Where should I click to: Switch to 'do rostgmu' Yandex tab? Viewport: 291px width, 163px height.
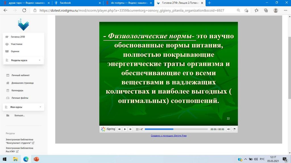coord(129,3)
